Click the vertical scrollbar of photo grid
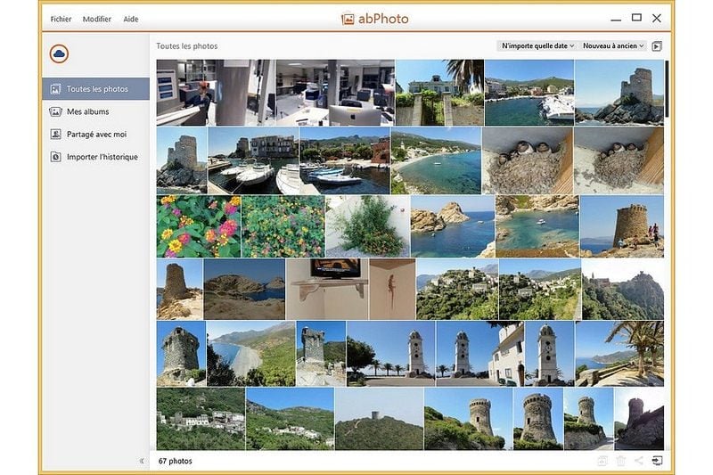 667,89
